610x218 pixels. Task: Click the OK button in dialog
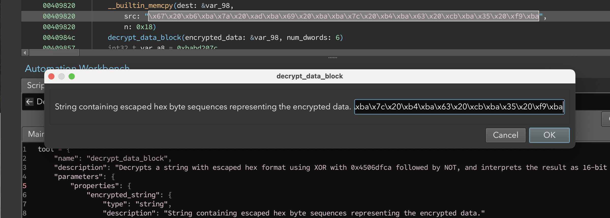click(549, 135)
